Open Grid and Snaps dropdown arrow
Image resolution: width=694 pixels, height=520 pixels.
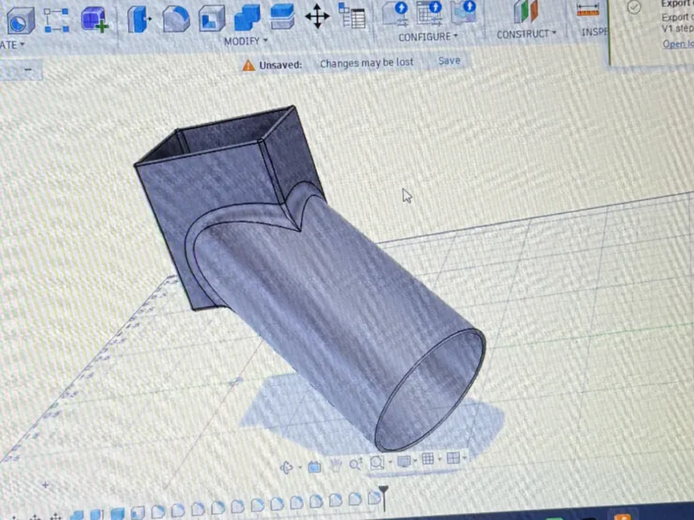[x=439, y=459]
